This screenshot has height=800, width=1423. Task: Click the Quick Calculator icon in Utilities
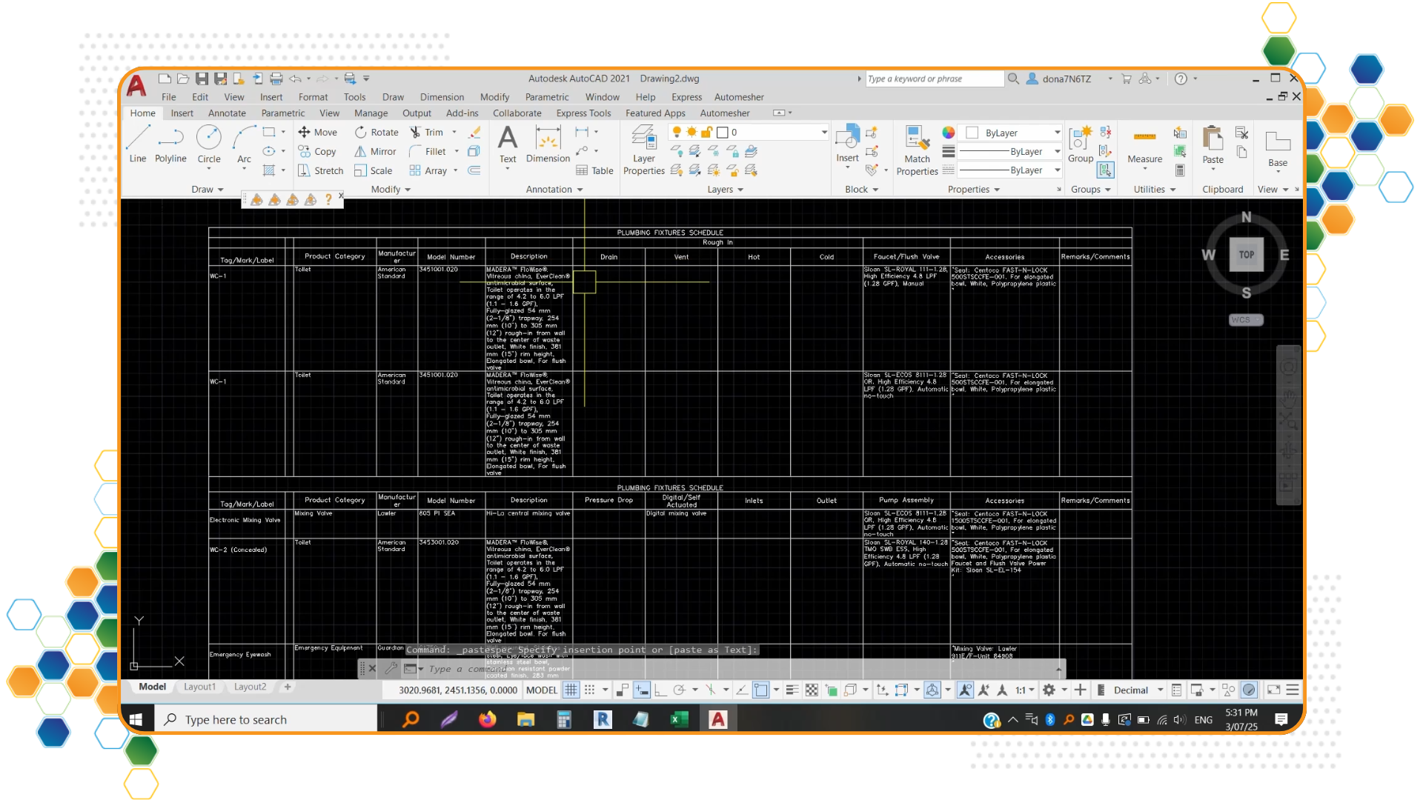(1180, 170)
